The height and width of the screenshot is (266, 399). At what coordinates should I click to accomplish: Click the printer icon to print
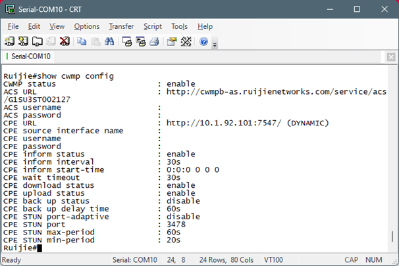[155, 41]
